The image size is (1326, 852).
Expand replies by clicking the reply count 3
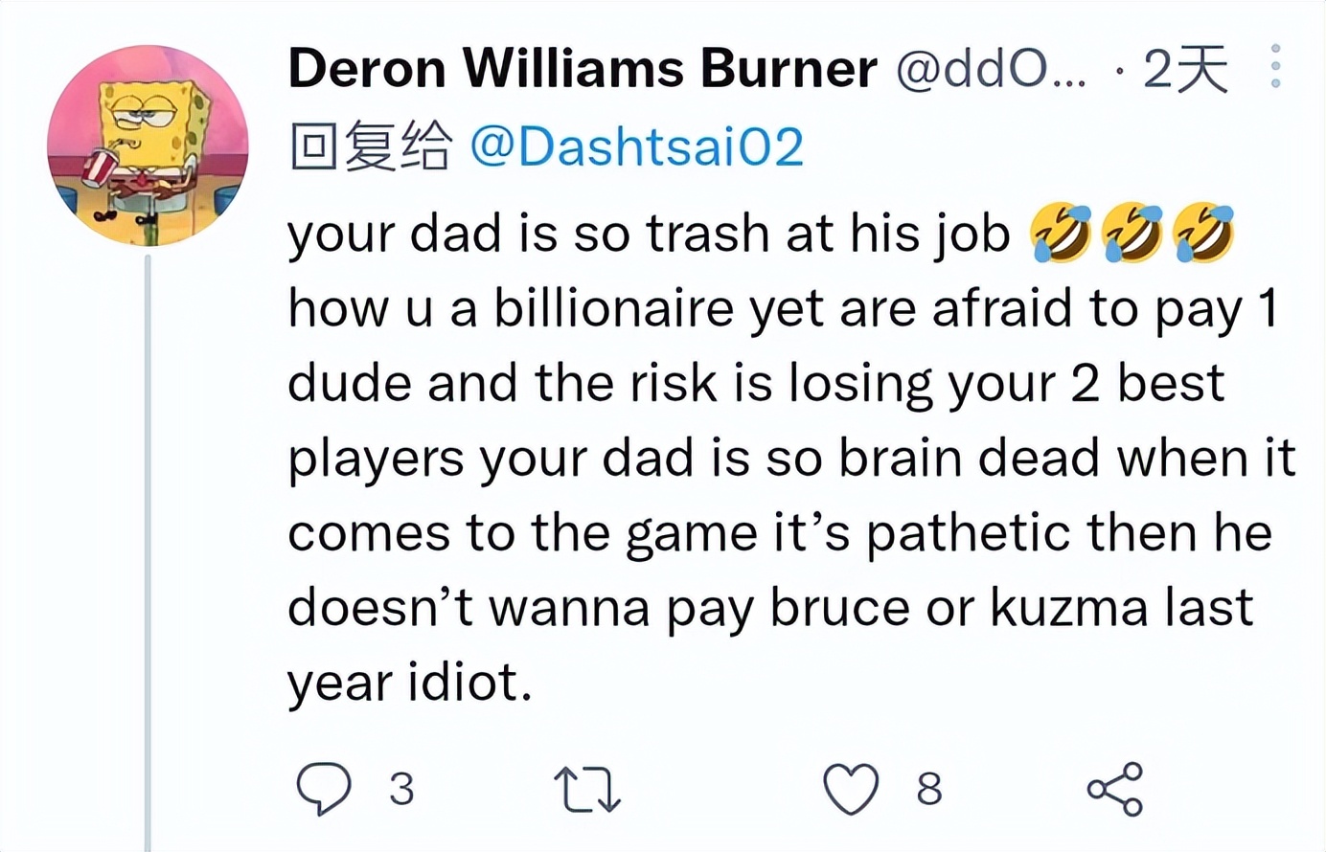401,789
